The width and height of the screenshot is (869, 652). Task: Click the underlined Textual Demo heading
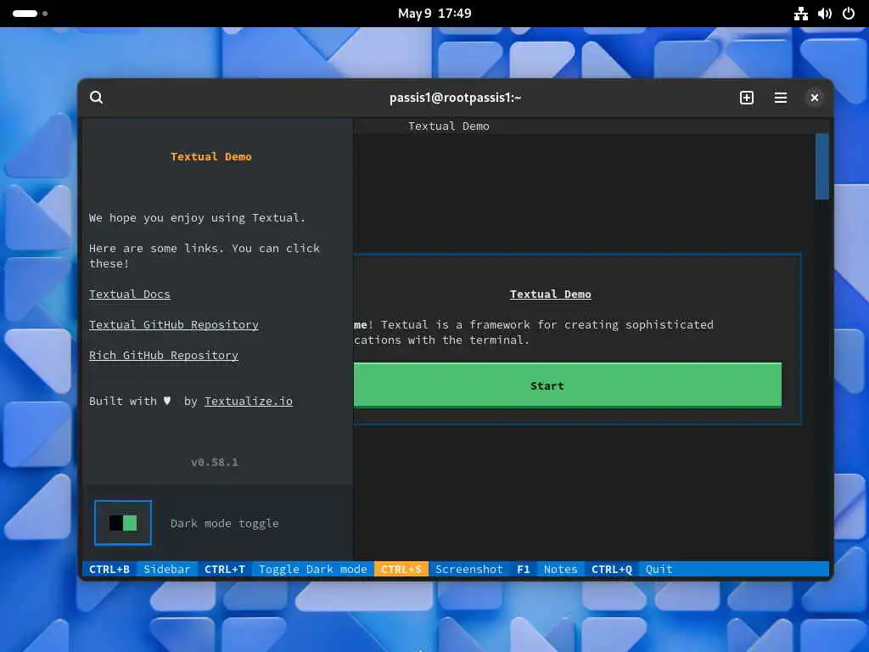550,295
